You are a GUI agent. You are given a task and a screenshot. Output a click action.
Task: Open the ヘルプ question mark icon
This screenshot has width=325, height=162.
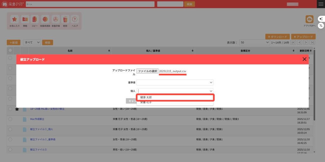click(75, 19)
